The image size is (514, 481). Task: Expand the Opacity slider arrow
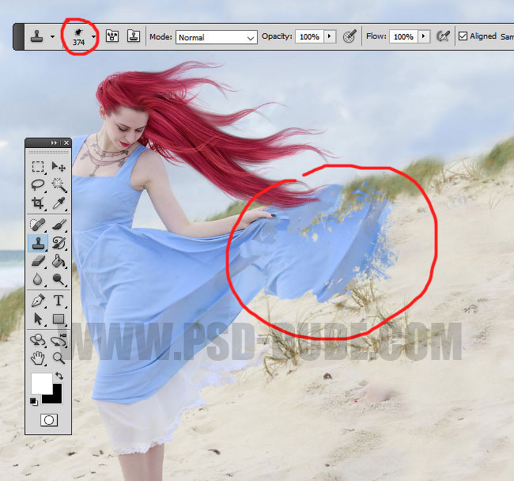click(x=330, y=36)
